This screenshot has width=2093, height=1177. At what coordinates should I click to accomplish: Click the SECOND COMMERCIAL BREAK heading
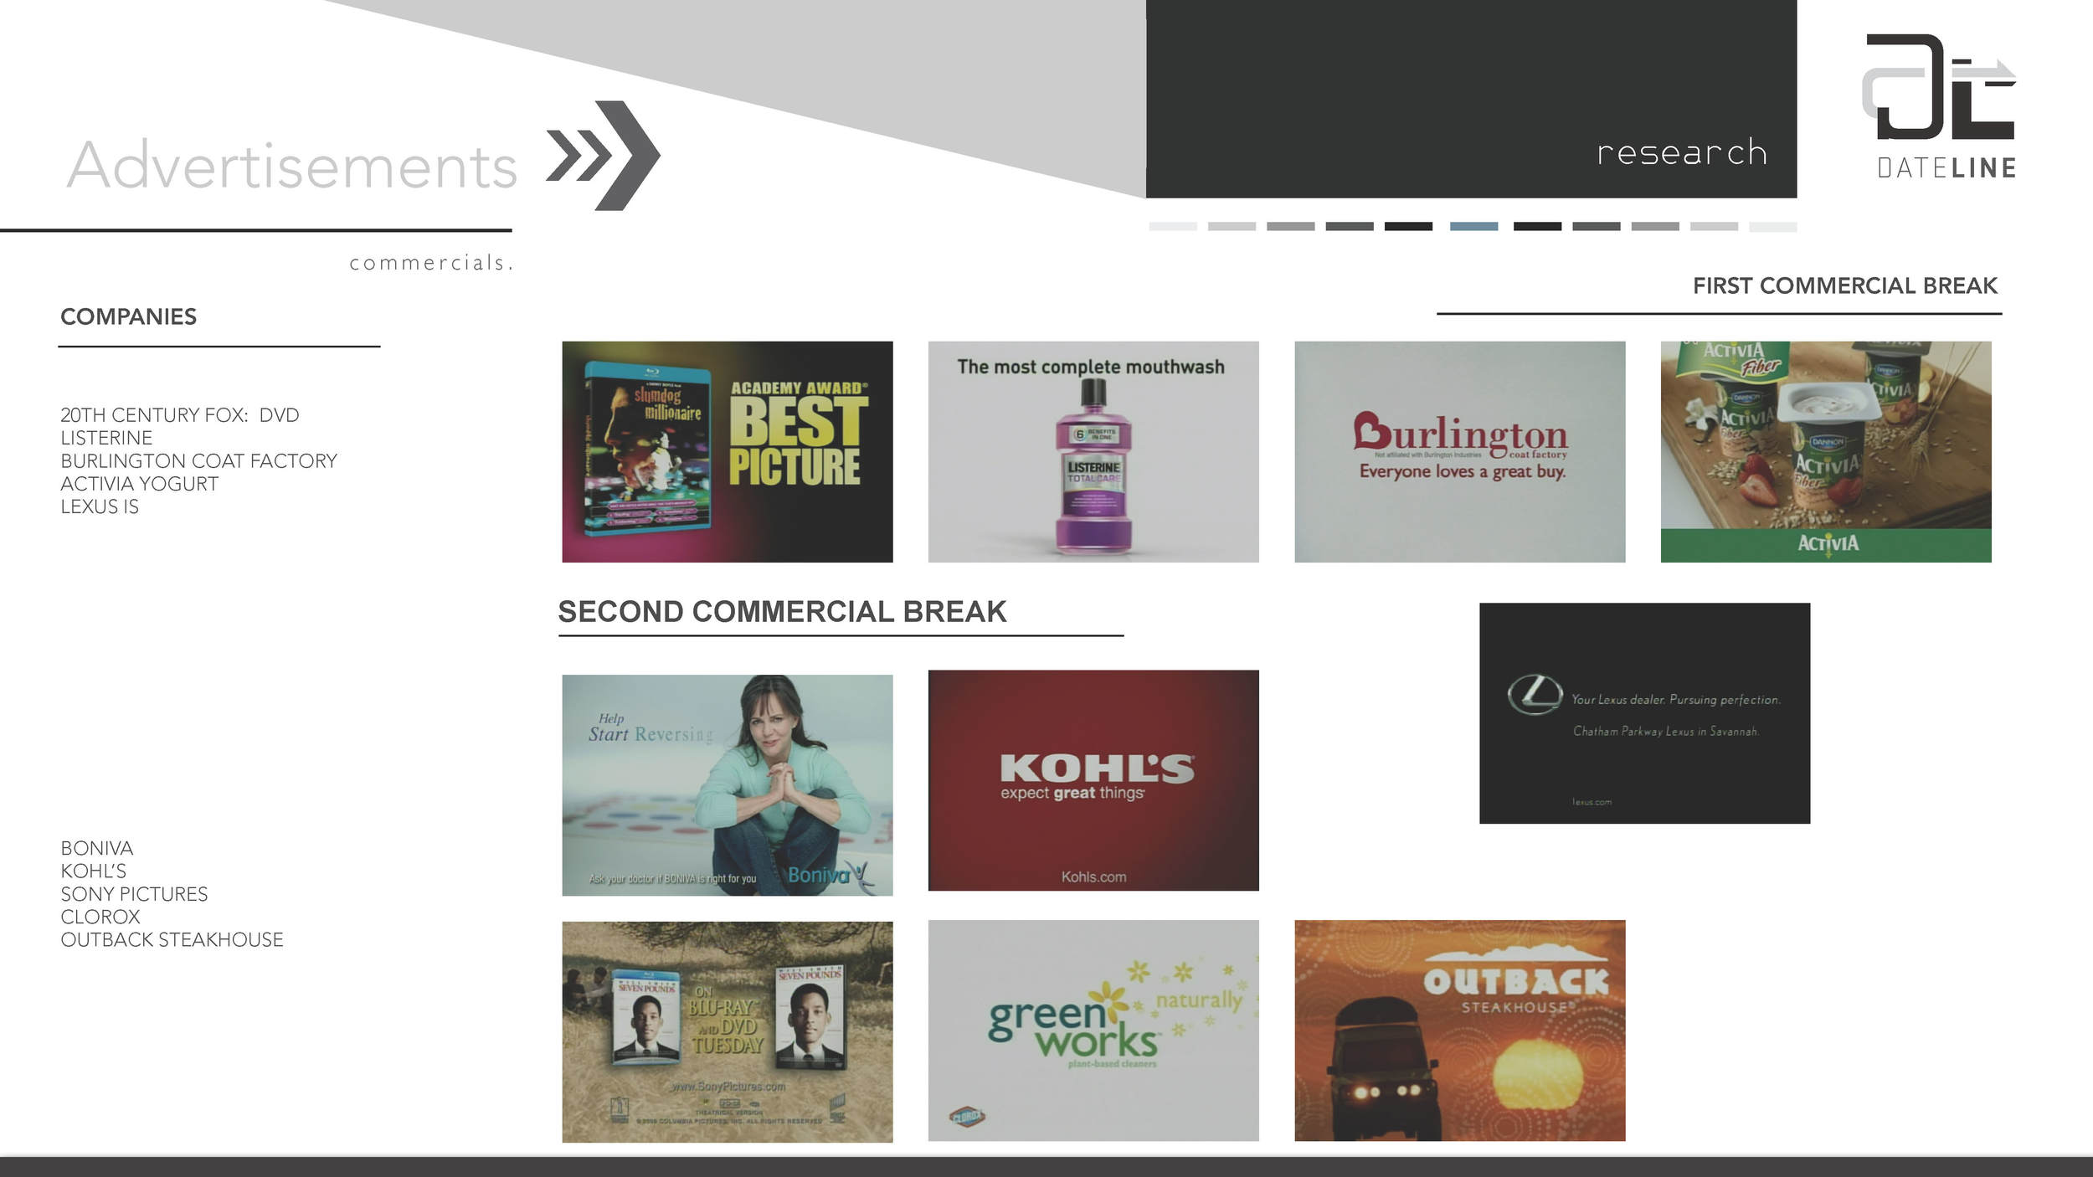click(782, 612)
